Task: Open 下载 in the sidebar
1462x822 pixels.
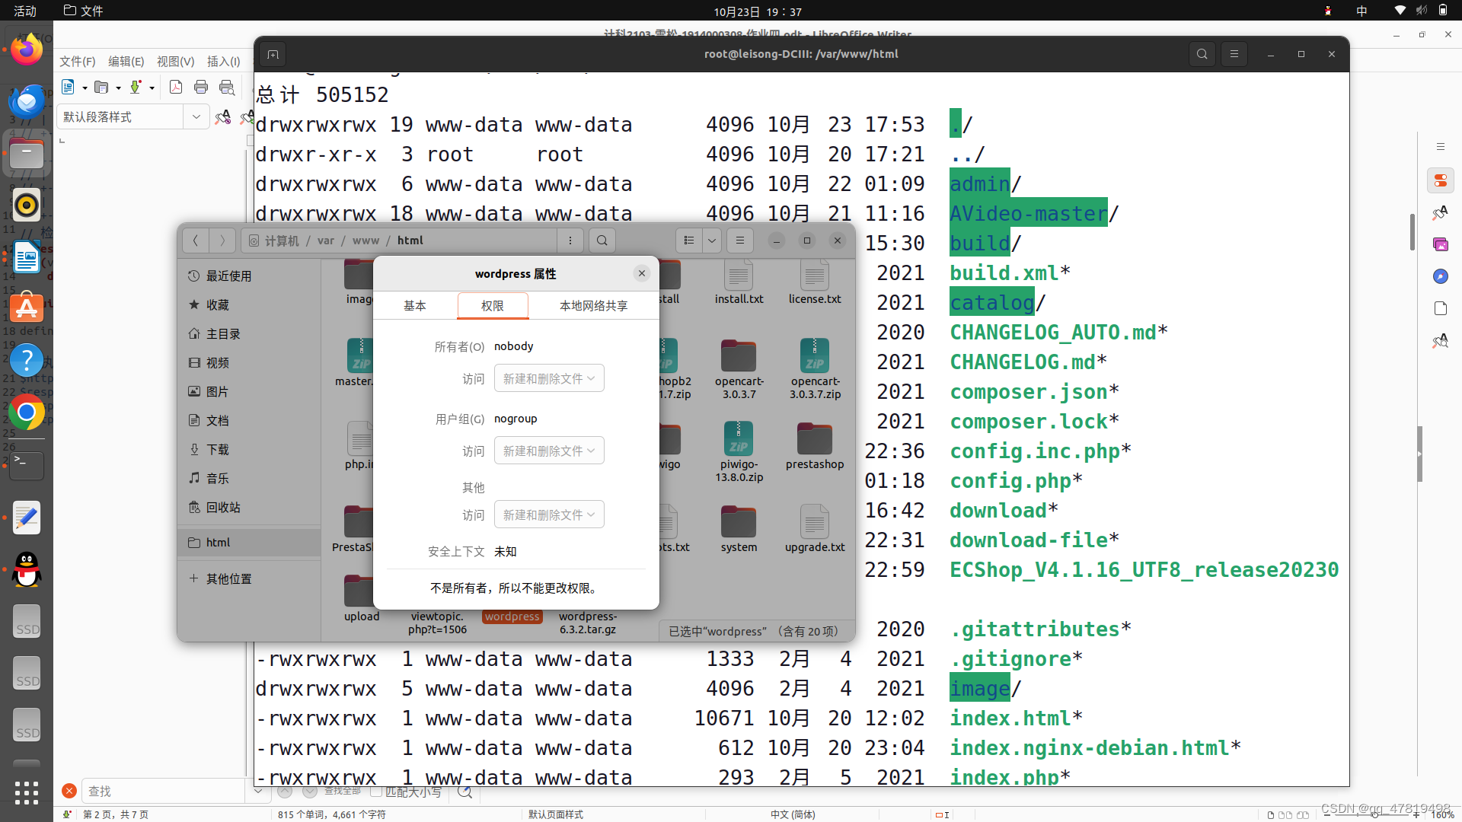Action: coord(218,449)
